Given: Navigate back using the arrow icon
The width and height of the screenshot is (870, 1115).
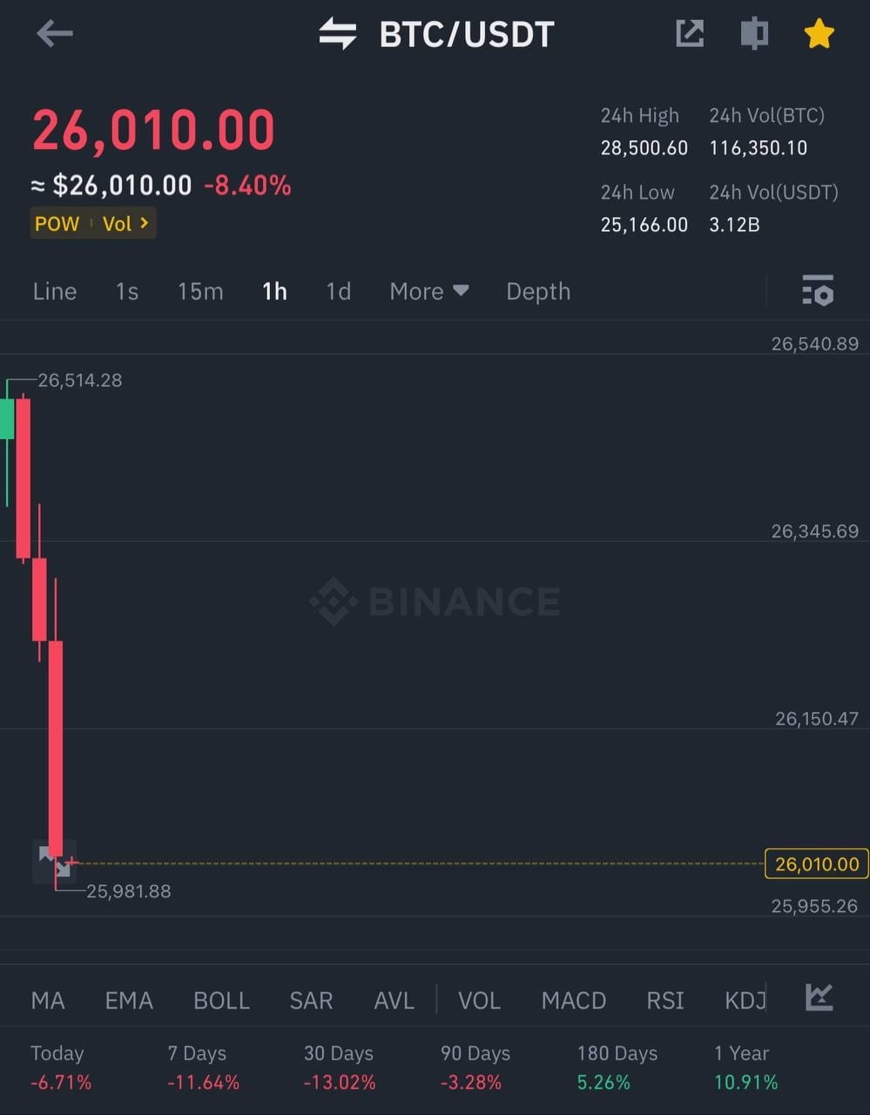Looking at the screenshot, I should pos(54,33).
